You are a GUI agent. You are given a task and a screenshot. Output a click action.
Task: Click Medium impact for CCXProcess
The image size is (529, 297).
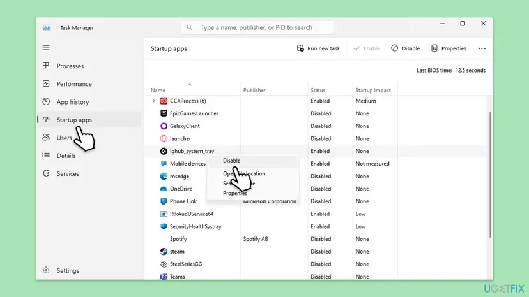365,101
